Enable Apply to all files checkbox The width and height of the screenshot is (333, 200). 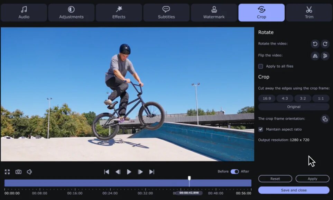(261, 66)
